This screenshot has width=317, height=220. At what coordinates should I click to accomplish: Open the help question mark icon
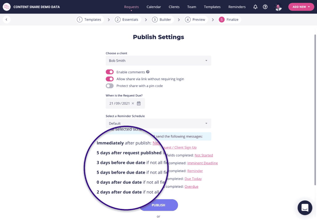click(x=265, y=7)
